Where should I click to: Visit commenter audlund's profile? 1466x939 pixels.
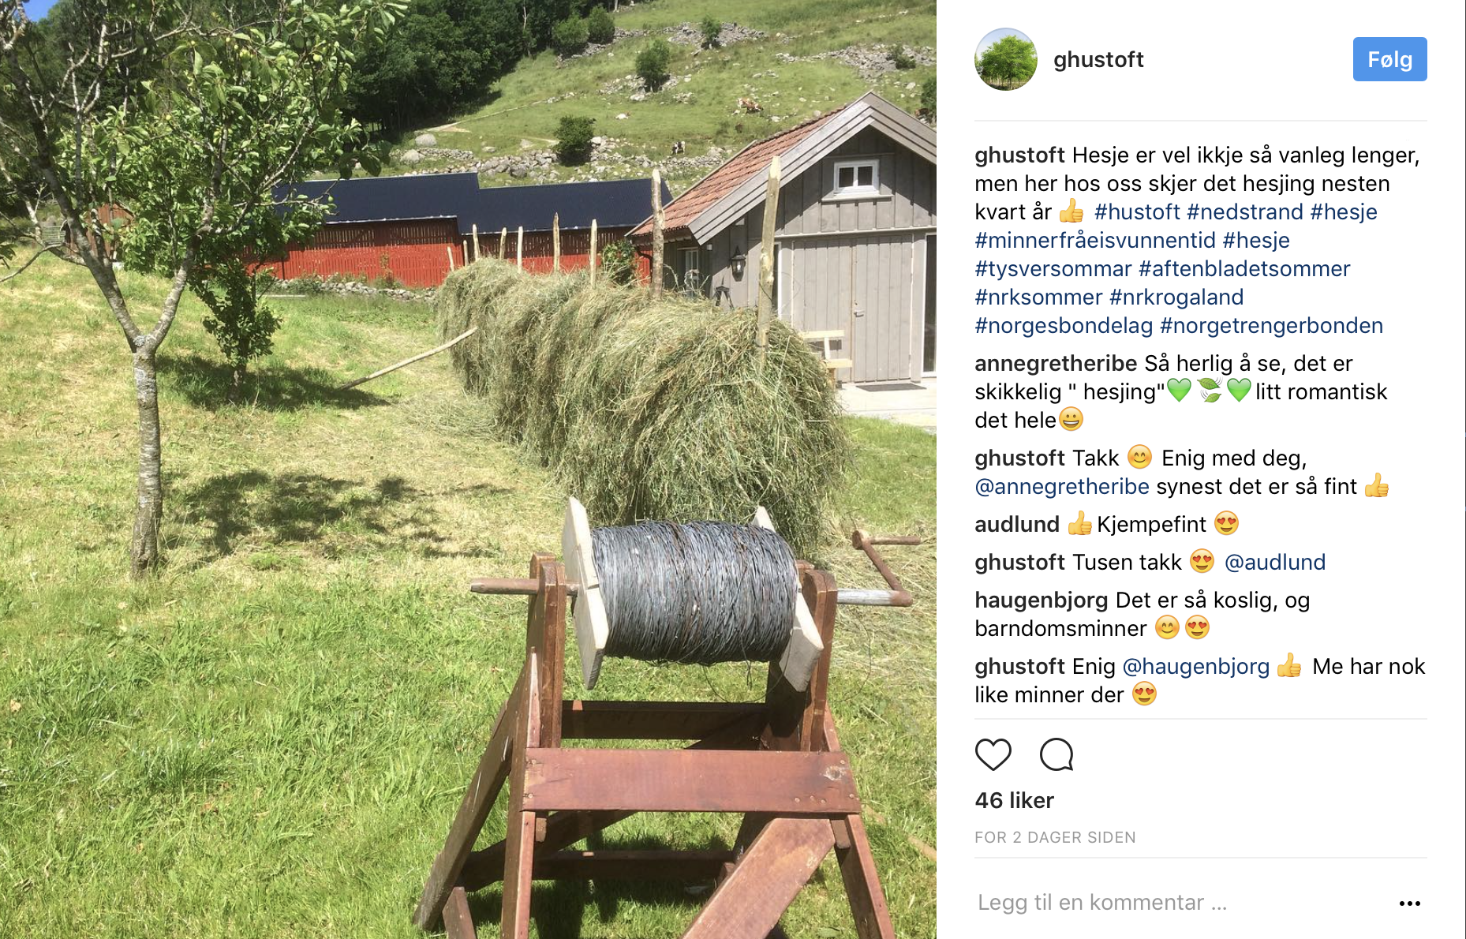pos(1016,524)
